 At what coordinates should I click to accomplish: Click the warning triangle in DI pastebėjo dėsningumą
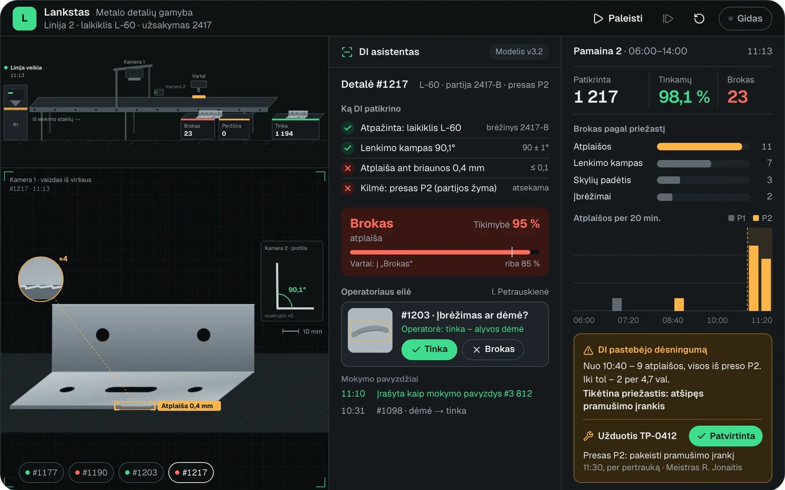(588, 350)
